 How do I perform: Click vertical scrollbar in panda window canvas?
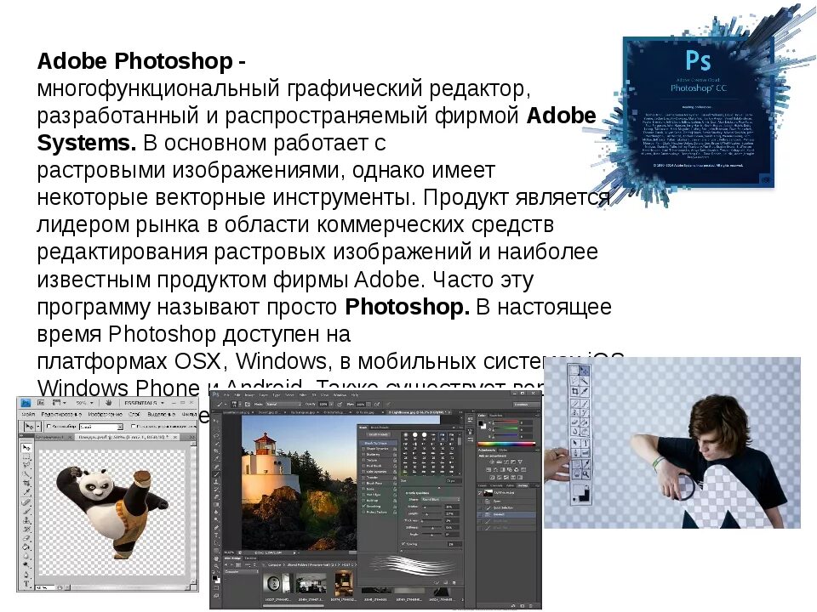tap(194, 513)
